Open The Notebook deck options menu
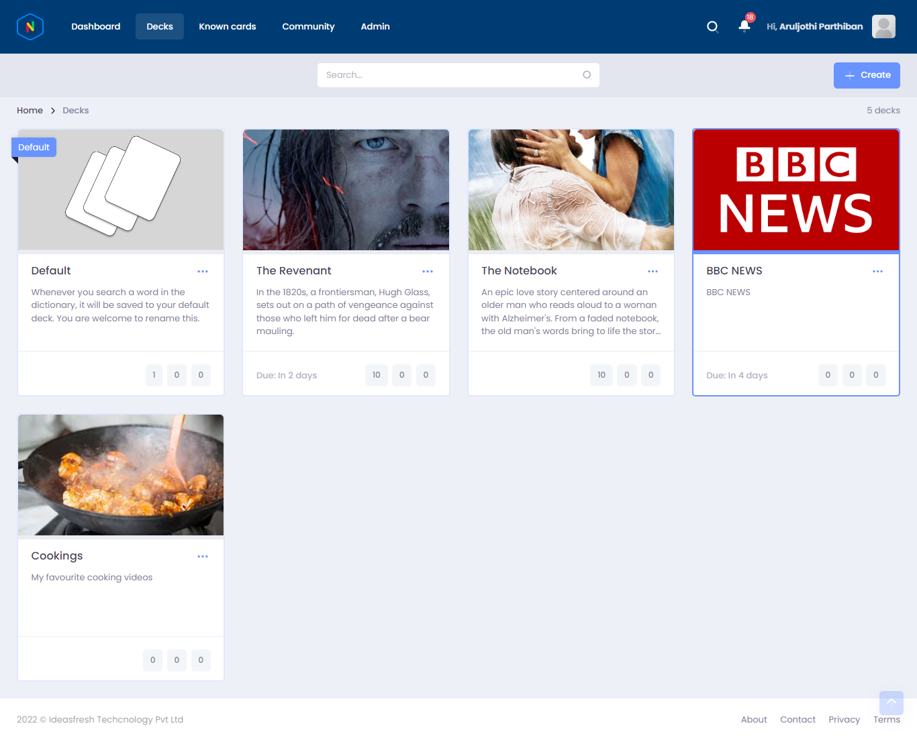 [x=653, y=271]
